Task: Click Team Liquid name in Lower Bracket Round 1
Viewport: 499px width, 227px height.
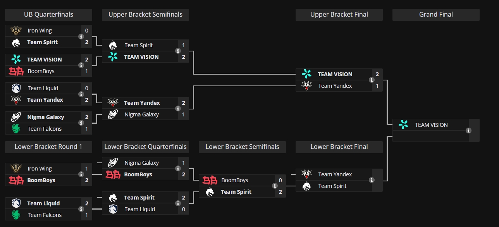Action: click(43, 203)
